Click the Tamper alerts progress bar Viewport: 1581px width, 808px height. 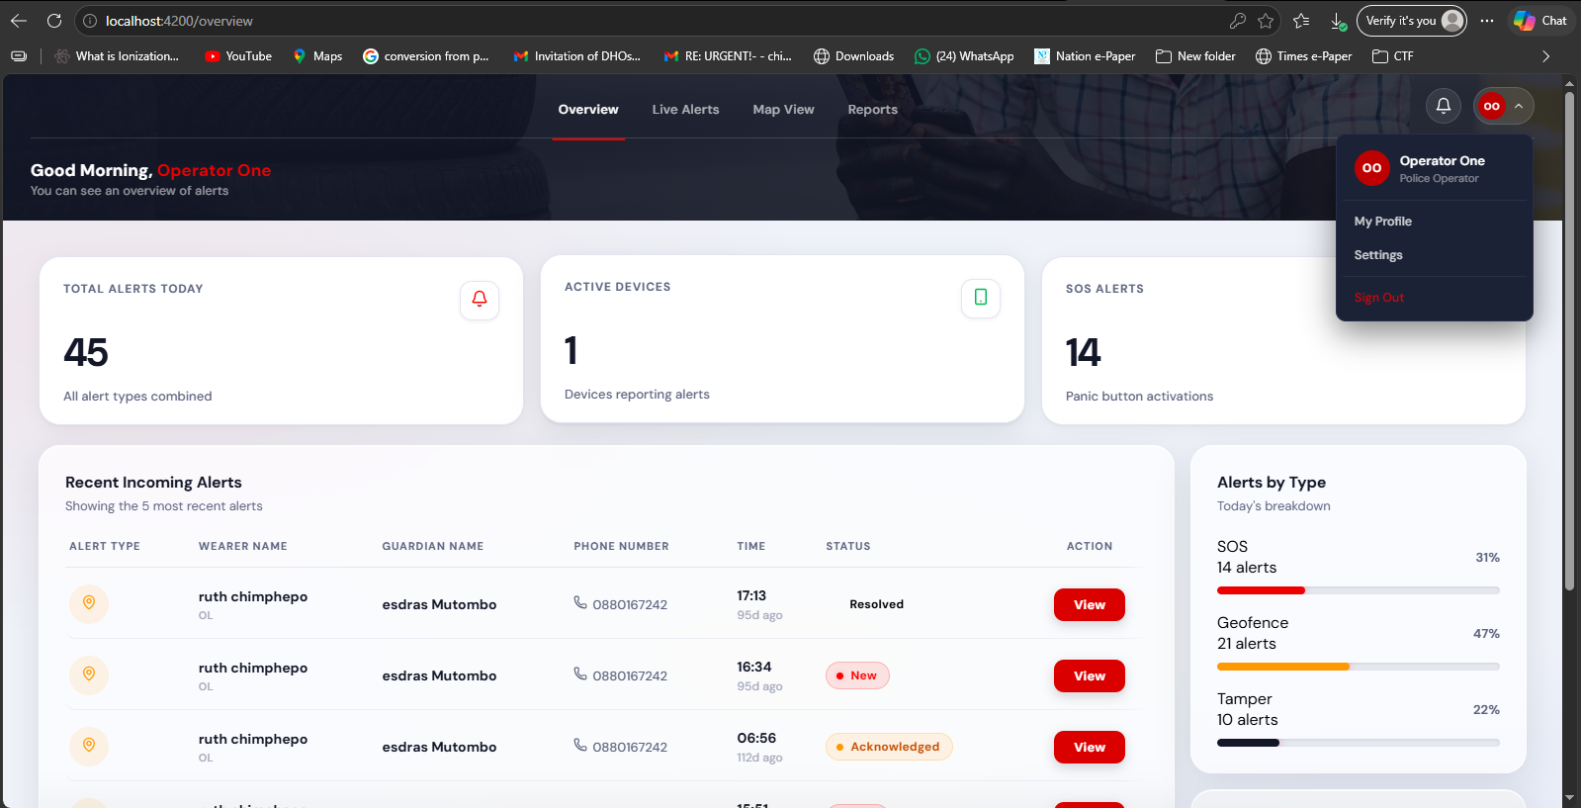click(1358, 743)
